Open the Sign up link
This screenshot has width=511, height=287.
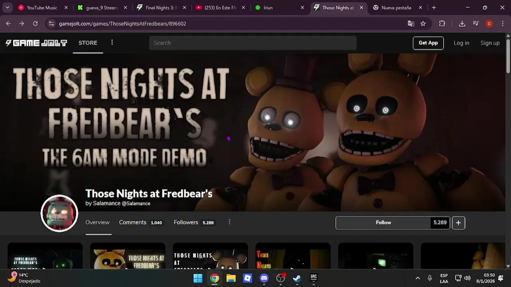pos(490,43)
